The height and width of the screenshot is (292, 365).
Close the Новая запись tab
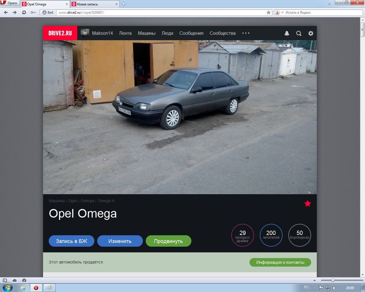(116, 4)
